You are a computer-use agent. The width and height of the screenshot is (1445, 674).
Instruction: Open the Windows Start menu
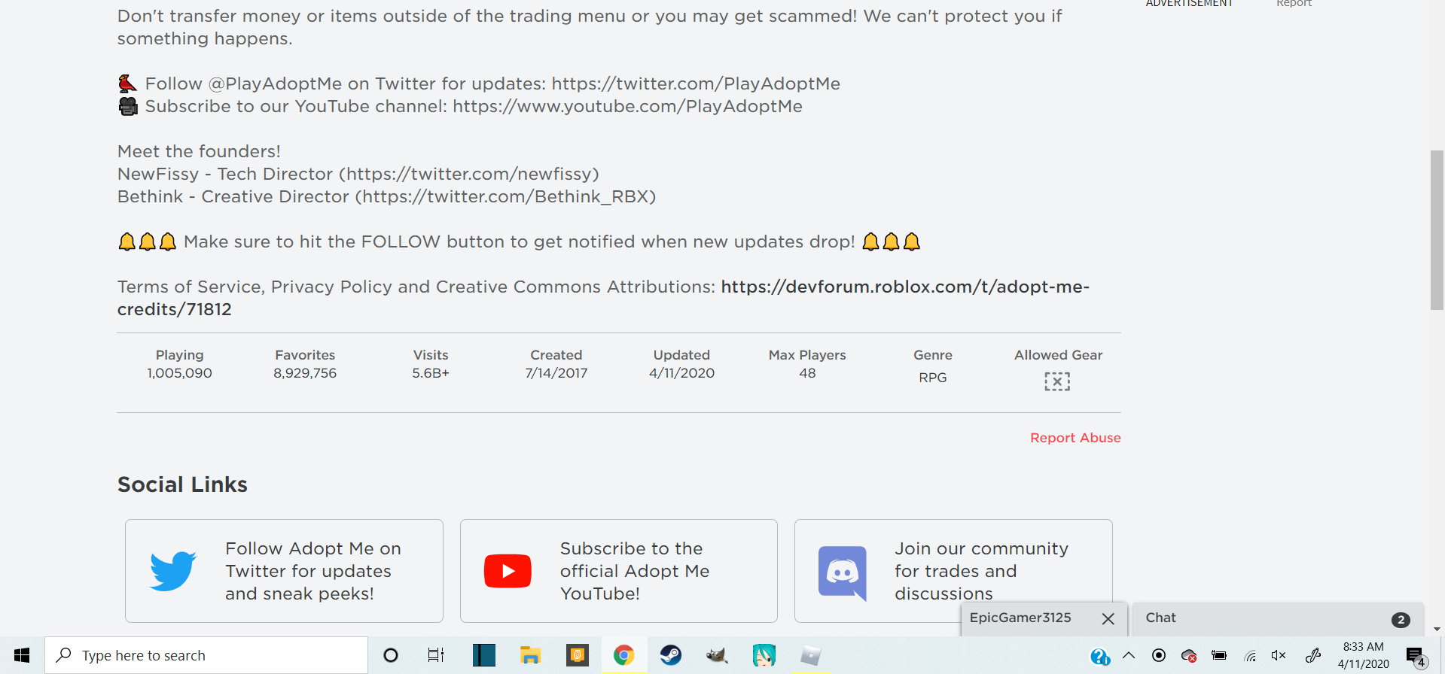pos(22,655)
